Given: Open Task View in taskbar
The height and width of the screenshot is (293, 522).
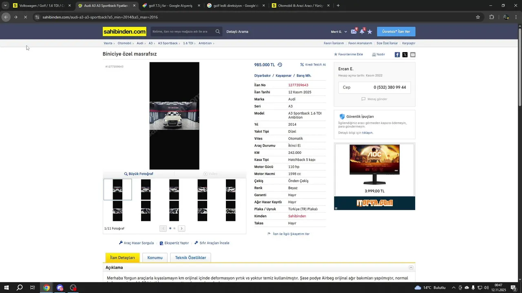Looking at the screenshot, I should (33, 288).
